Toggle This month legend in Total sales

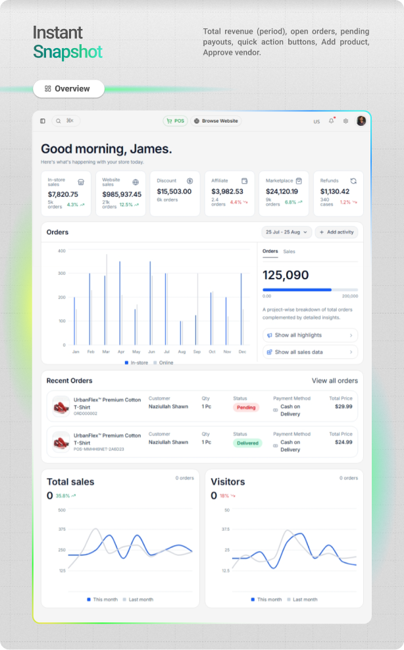pyautogui.click(x=103, y=599)
